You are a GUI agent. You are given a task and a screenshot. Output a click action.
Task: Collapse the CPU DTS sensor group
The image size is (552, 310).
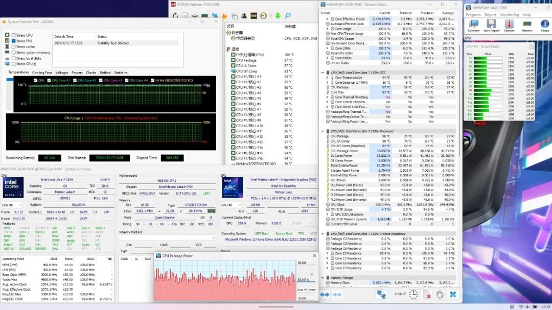(x=323, y=72)
